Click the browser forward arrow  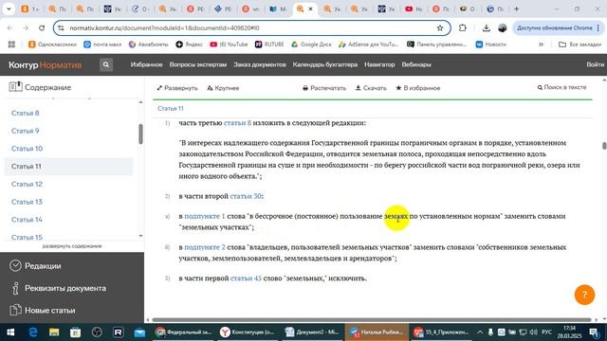pos(26,27)
